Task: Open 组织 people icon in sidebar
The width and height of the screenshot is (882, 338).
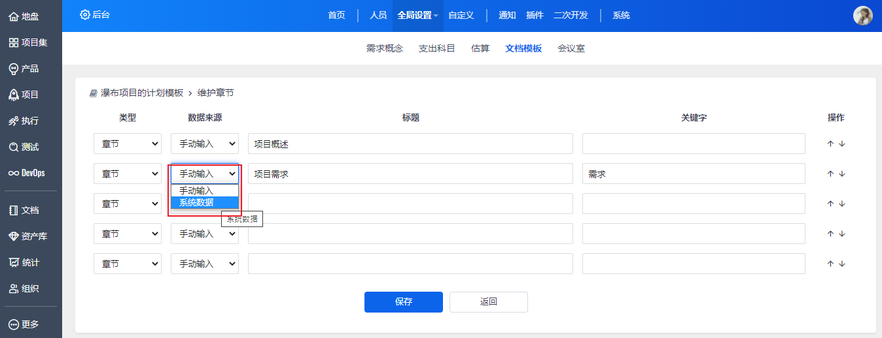Action: 13,288
